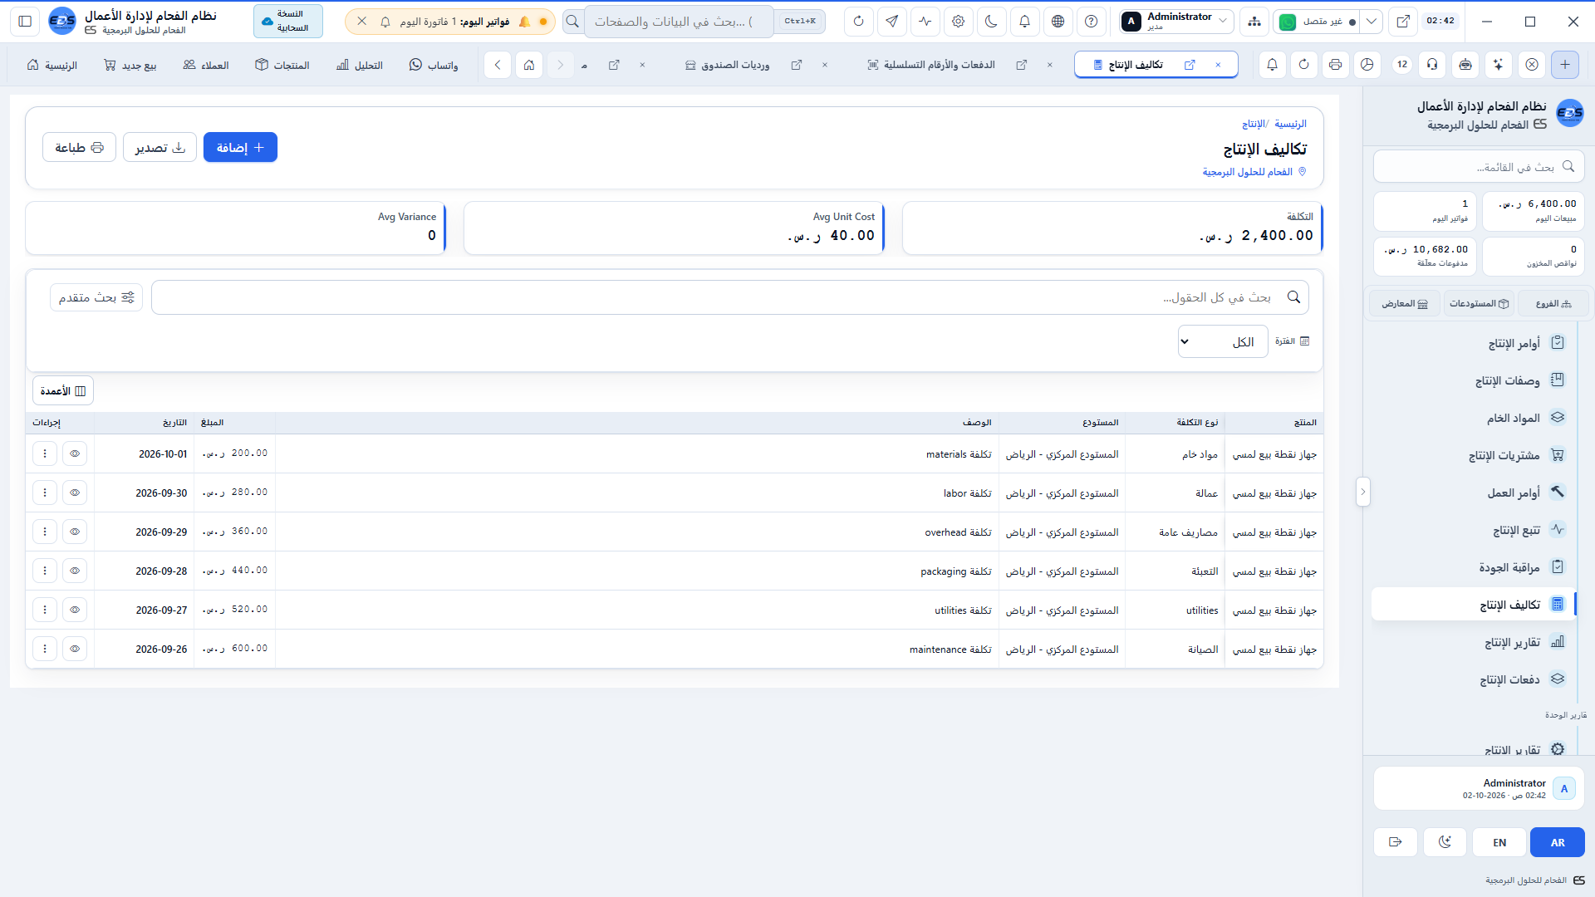Click the تصدير export button
This screenshot has width=1595, height=897.
point(159,148)
